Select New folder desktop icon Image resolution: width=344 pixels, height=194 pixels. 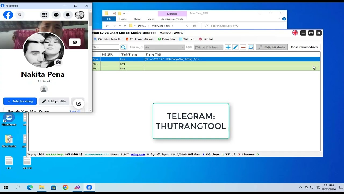(x=9, y=141)
